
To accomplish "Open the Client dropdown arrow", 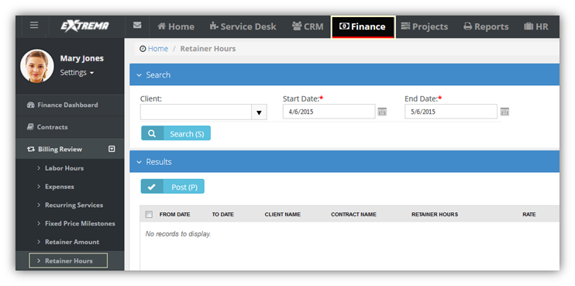I will coord(260,112).
